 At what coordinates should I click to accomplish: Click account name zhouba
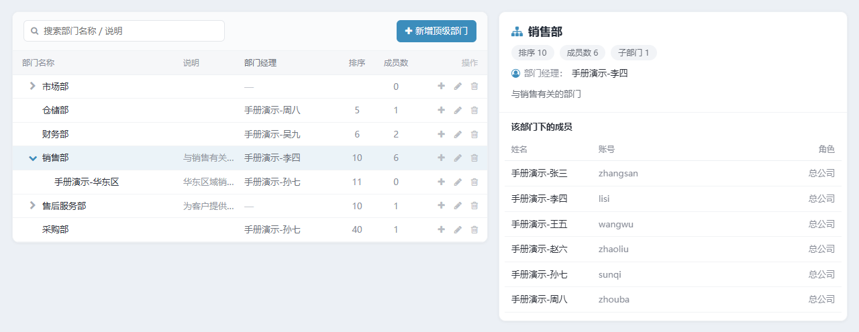[614, 299]
